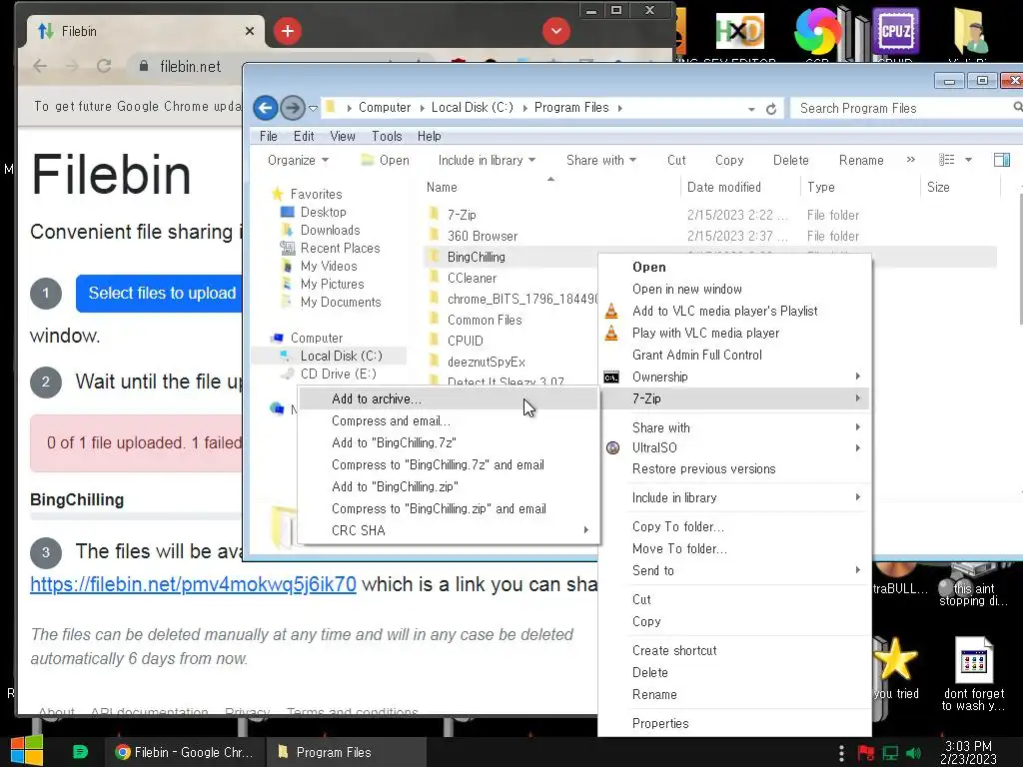Select Add to "BingChilling.zip"

[x=449, y=486]
